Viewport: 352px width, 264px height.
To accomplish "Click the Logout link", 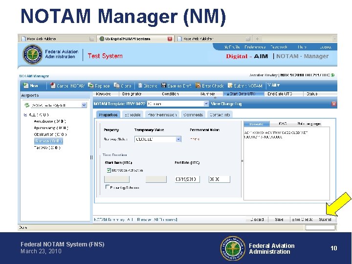I will click(x=325, y=47).
